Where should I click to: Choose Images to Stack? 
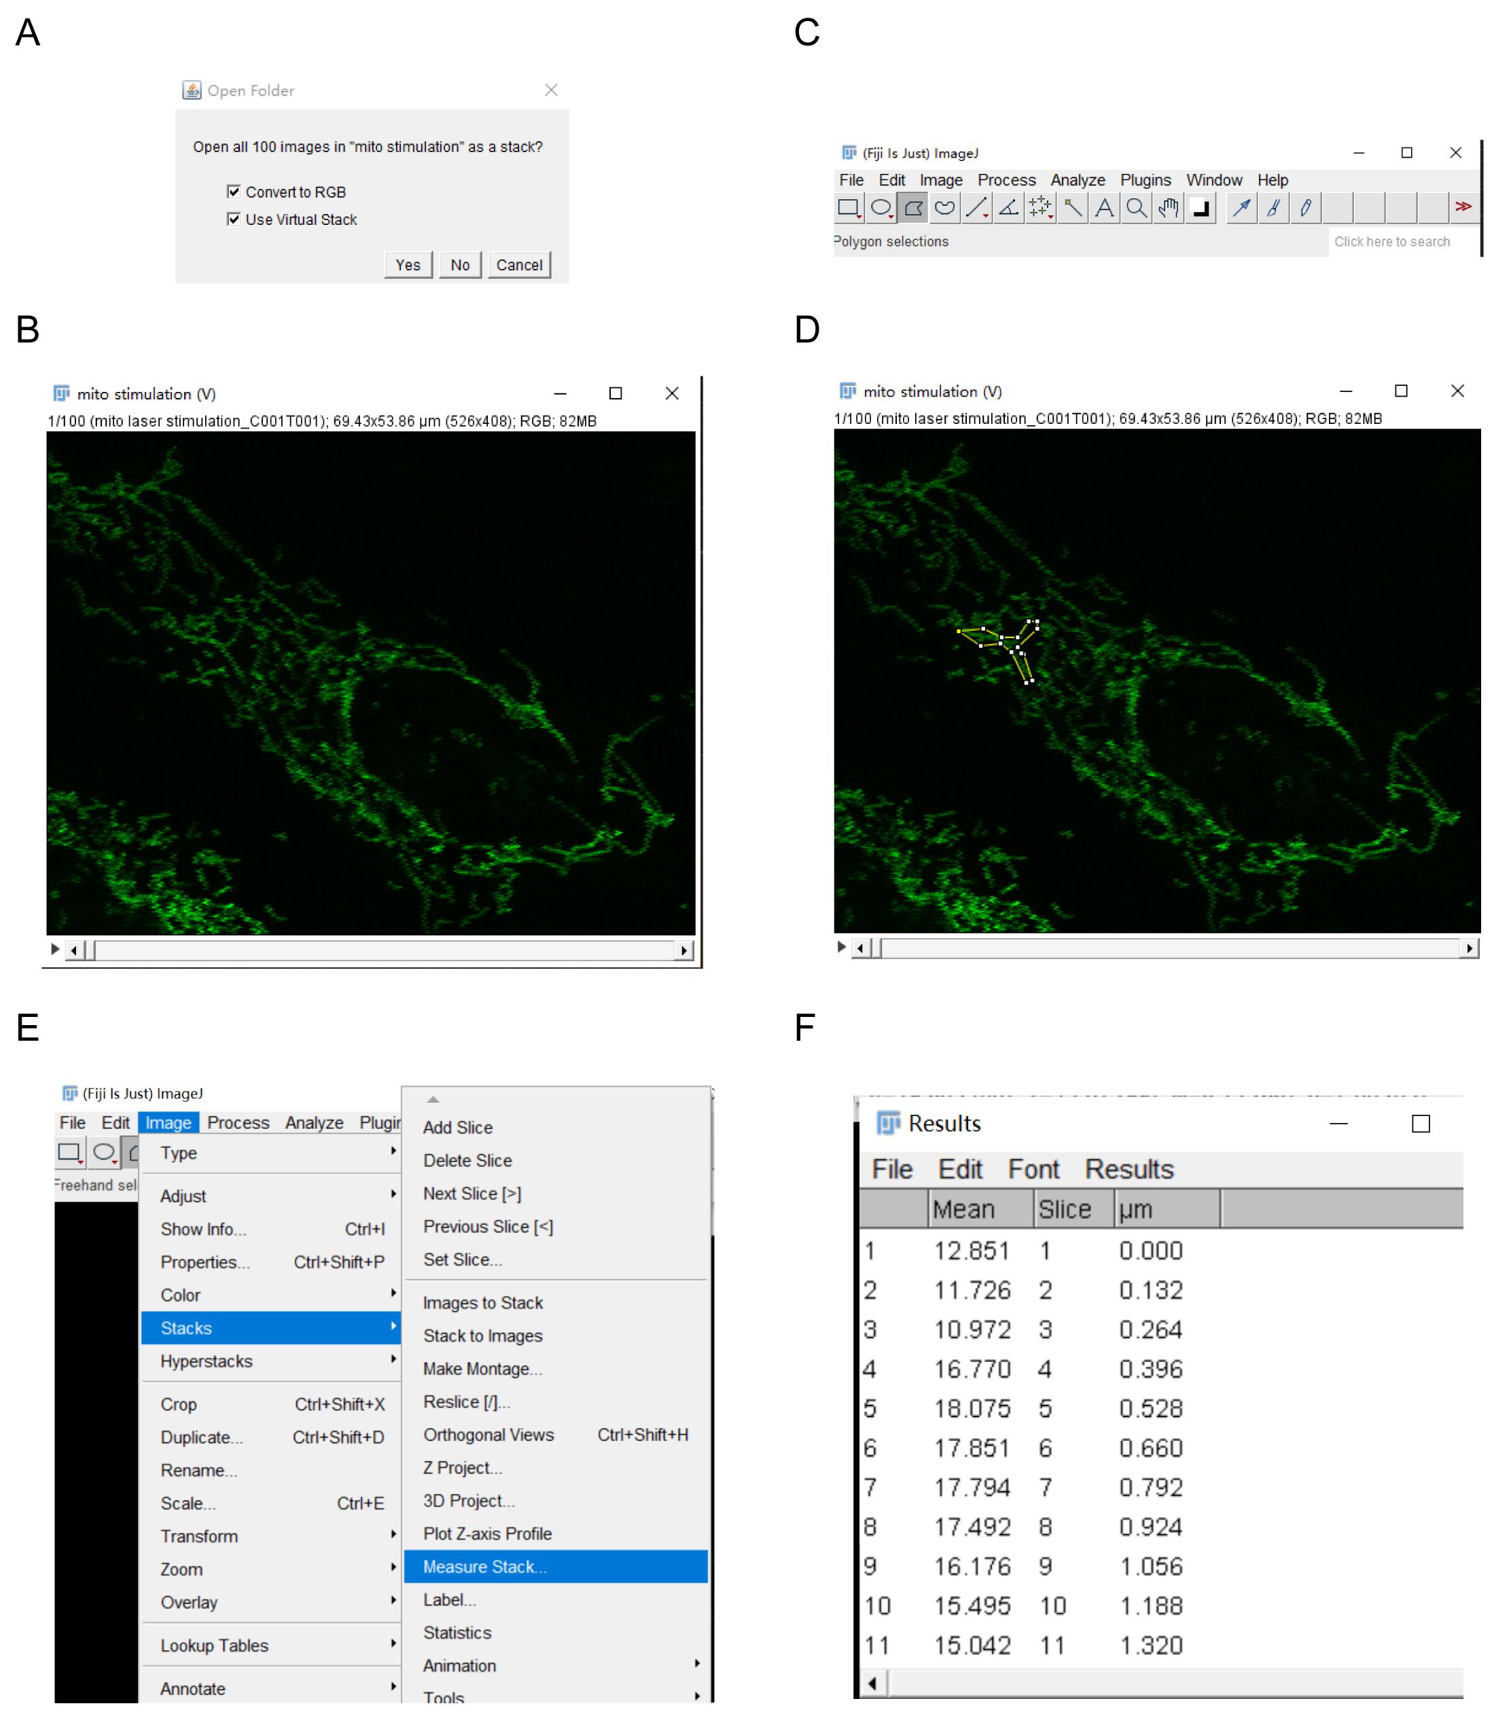click(x=556, y=1303)
